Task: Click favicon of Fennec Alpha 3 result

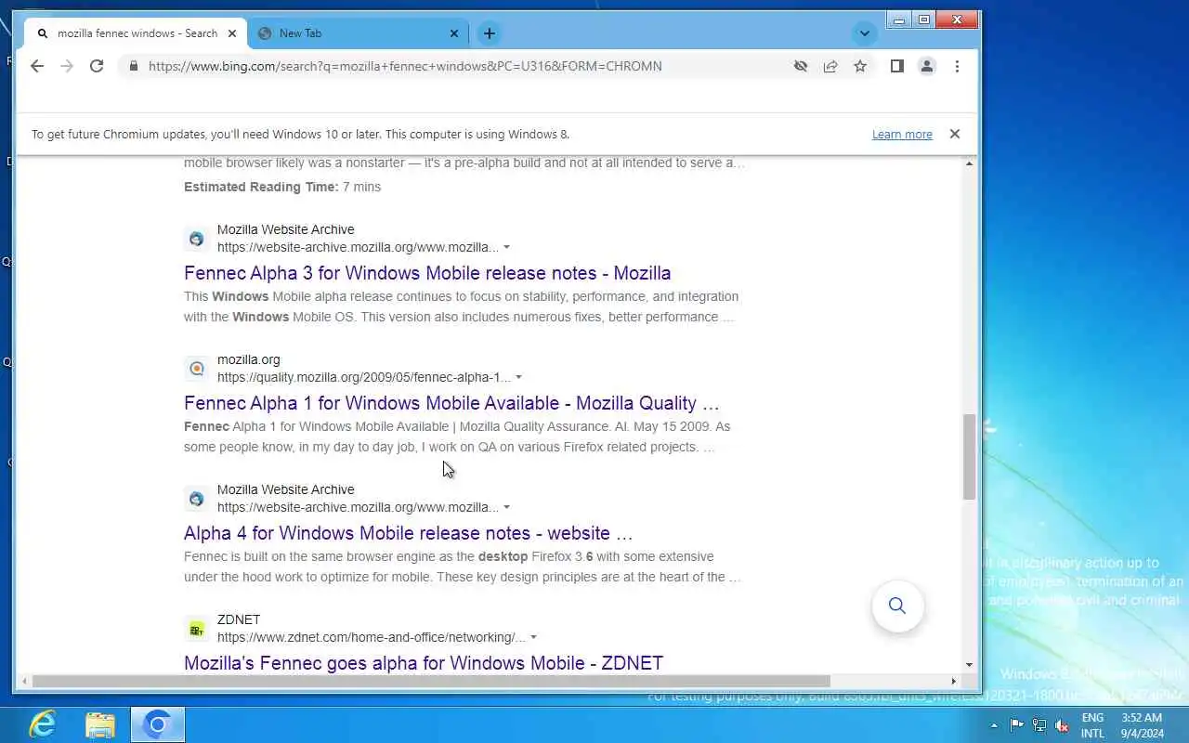Action: pos(196,239)
